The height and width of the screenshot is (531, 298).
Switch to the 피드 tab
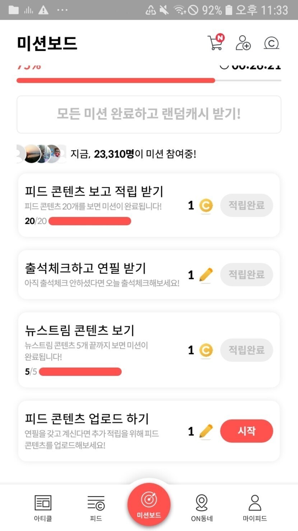(96, 508)
